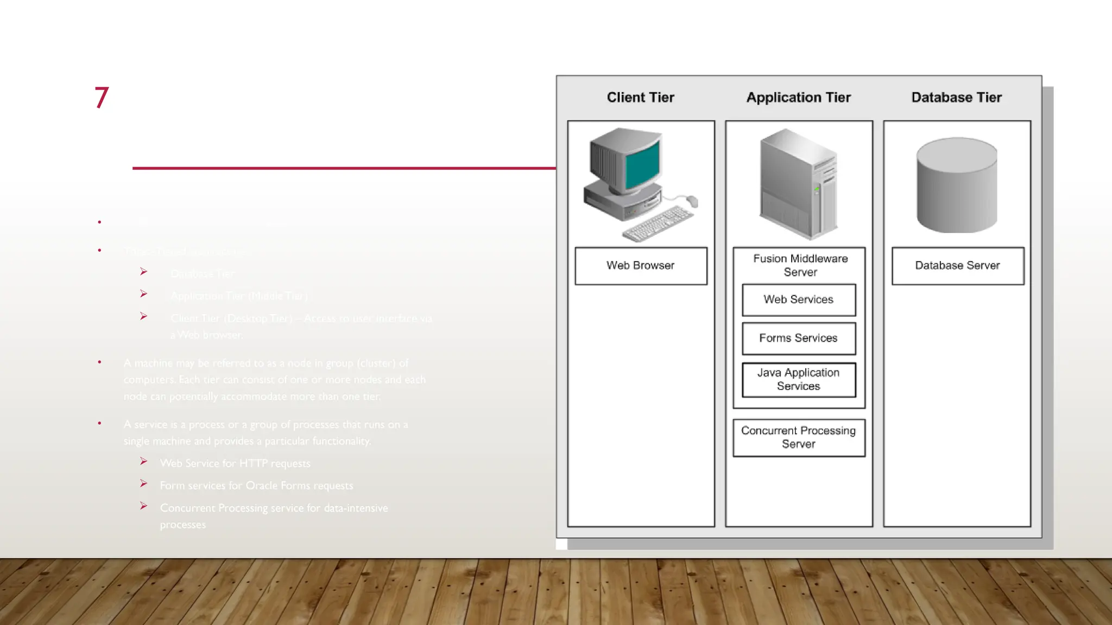Click the desktop computer icon in Client Tier
1112x625 pixels.
click(641, 184)
